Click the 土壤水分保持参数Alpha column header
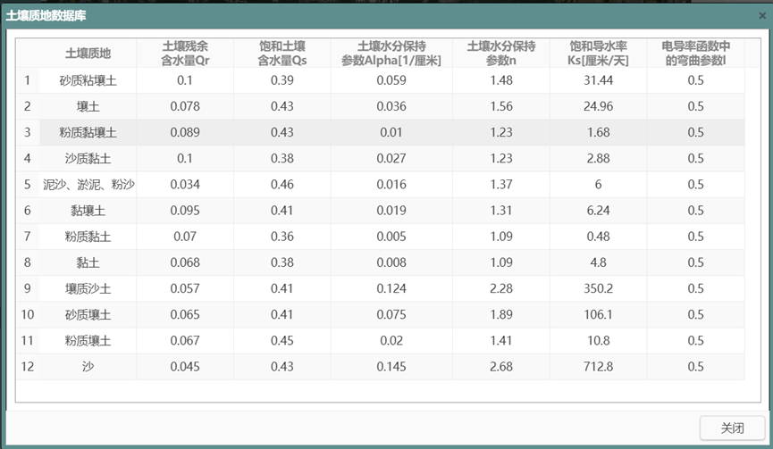Image resolution: width=773 pixels, height=449 pixels. click(x=391, y=54)
